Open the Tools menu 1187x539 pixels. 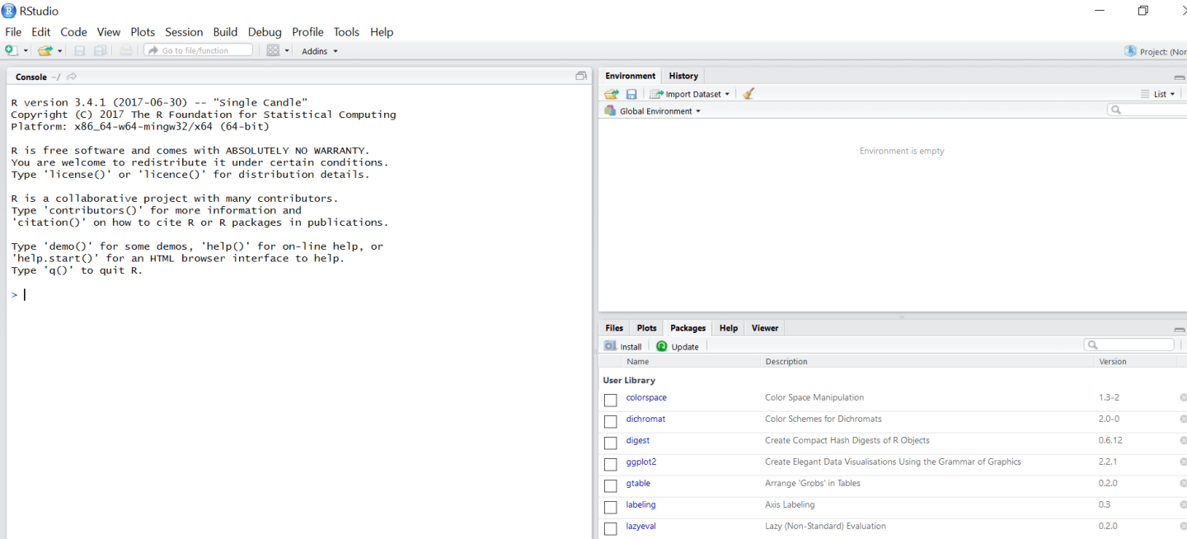coord(346,32)
